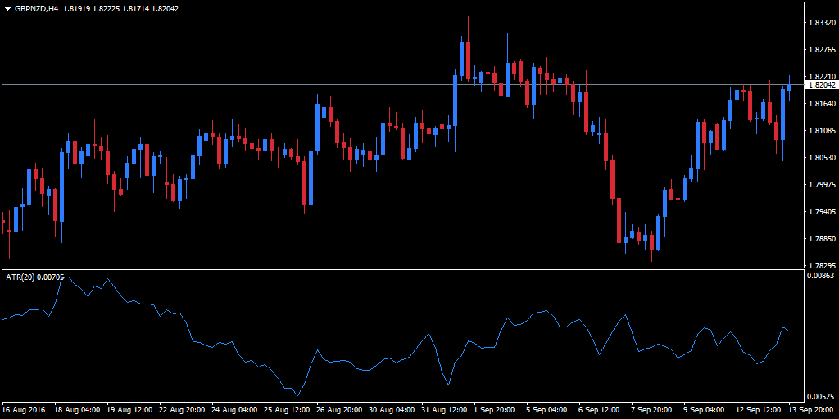Viewport: 839px width, 419px height.
Task: Click the 7 Sep 20:00 time label
Action: click(651, 410)
